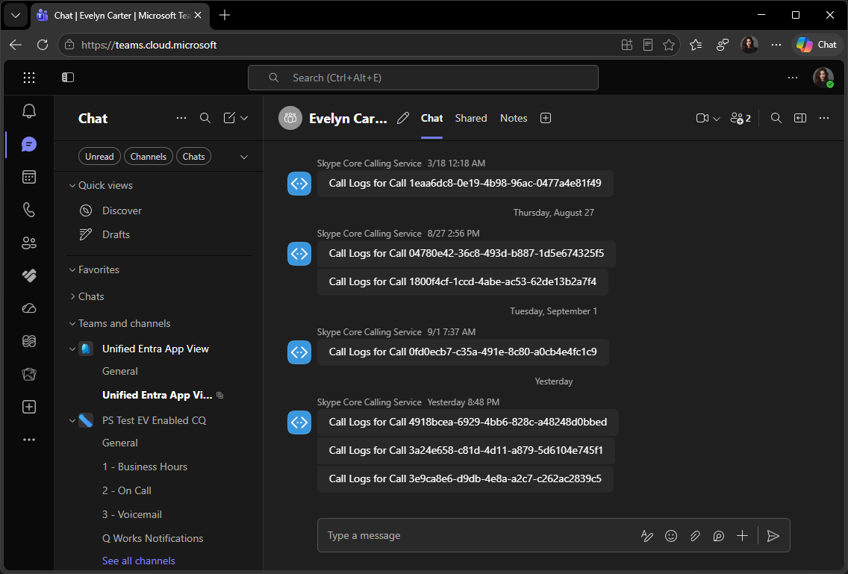This screenshot has width=848, height=574.
Task: Open conversation more options ellipsis
Action: tap(823, 118)
